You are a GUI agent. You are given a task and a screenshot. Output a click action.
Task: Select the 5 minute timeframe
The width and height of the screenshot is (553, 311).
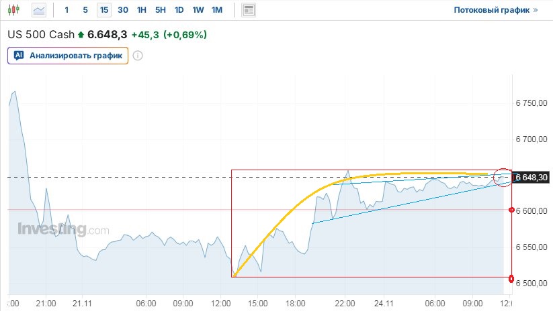[x=85, y=10]
